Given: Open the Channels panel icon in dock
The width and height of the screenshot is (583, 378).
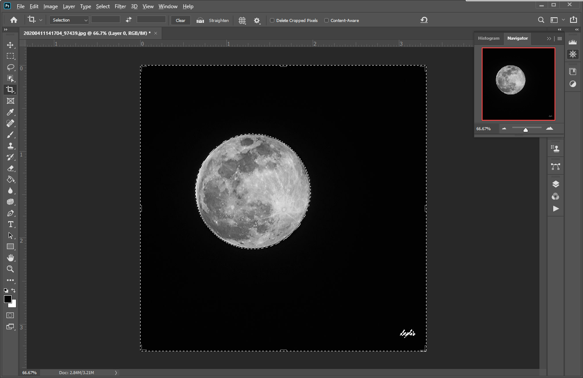Looking at the screenshot, I should (x=555, y=197).
